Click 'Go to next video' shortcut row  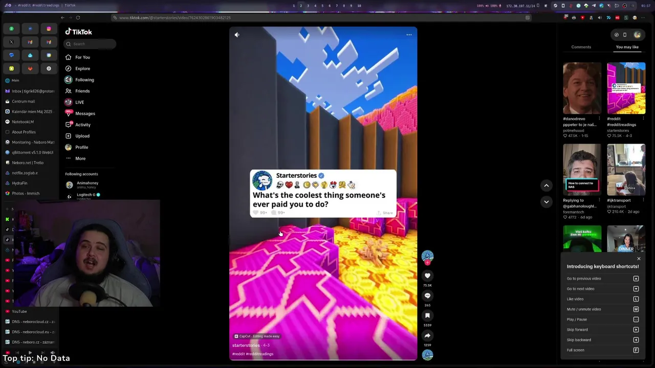[x=602, y=289]
